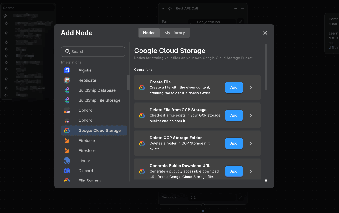Expand the Create File operation details
This screenshot has width=339, height=213.
tap(250, 87)
